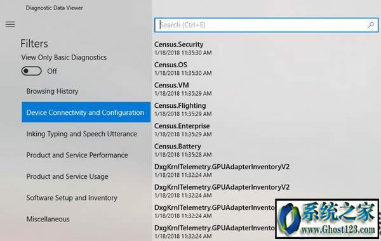
Task: Open the hamburger navigation menu
Action: (10, 25)
